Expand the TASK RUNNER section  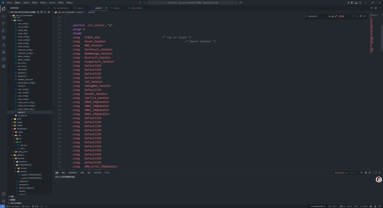[x=16, y=203]
